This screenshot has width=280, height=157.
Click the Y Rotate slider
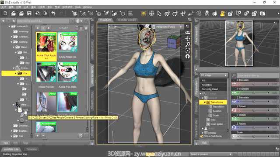tap(255, 119)
